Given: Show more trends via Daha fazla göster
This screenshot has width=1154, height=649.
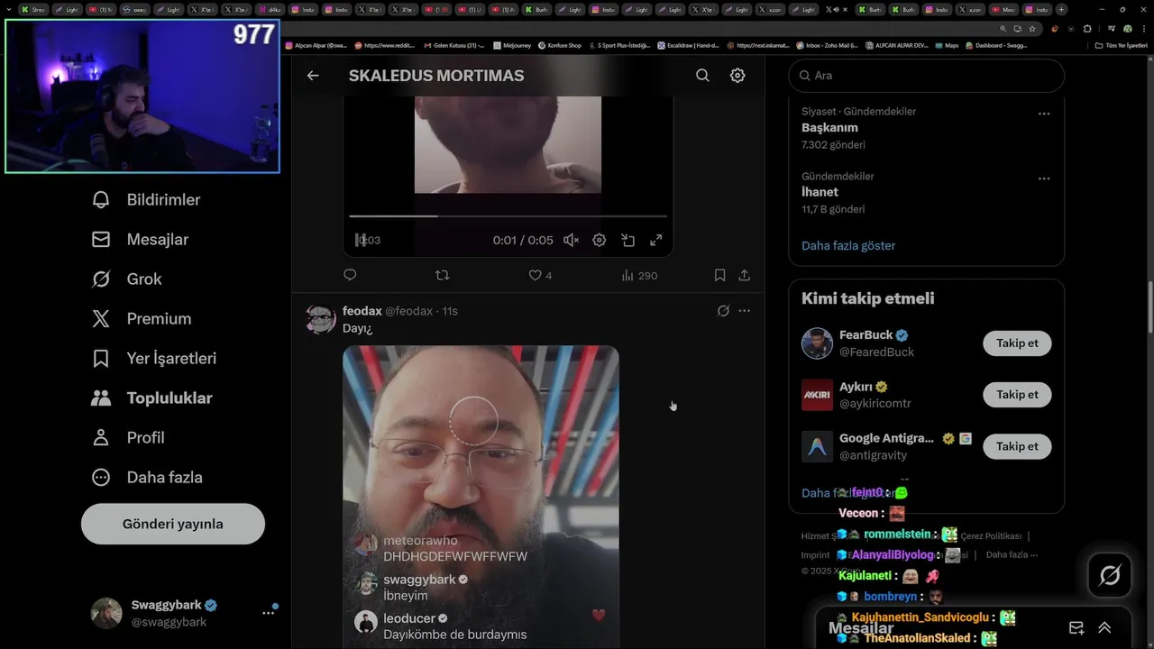Looking at the screenshot, I should coord(848,245).
